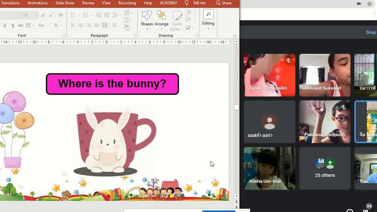Image resolution: width=377 pixels, height=212 pixels.
Task: Open character spacing options
Action: pos(29,25)
